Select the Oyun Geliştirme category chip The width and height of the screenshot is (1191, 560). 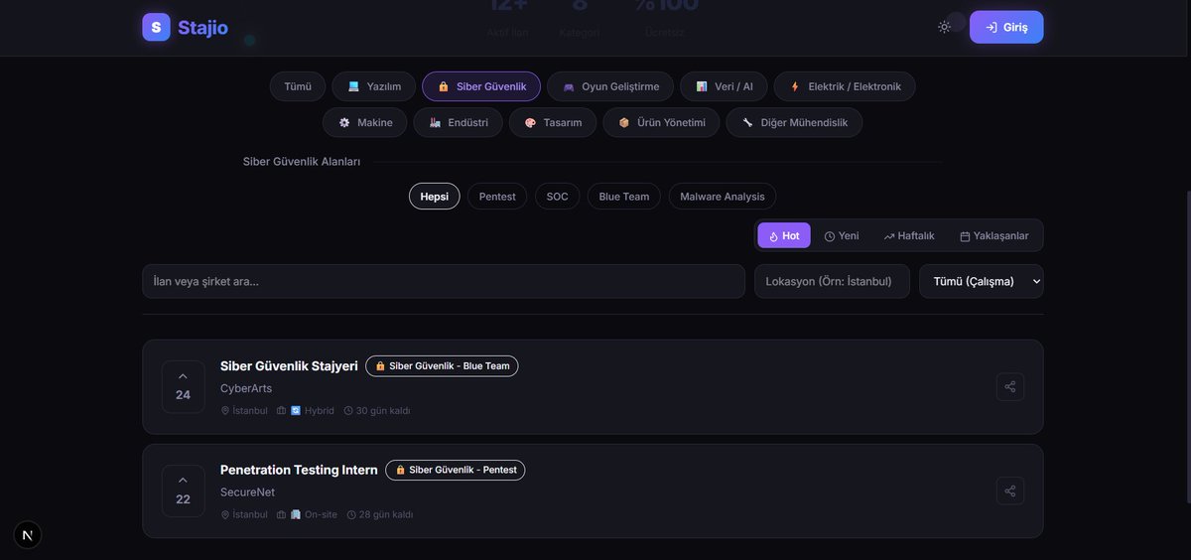coord(610,86)
